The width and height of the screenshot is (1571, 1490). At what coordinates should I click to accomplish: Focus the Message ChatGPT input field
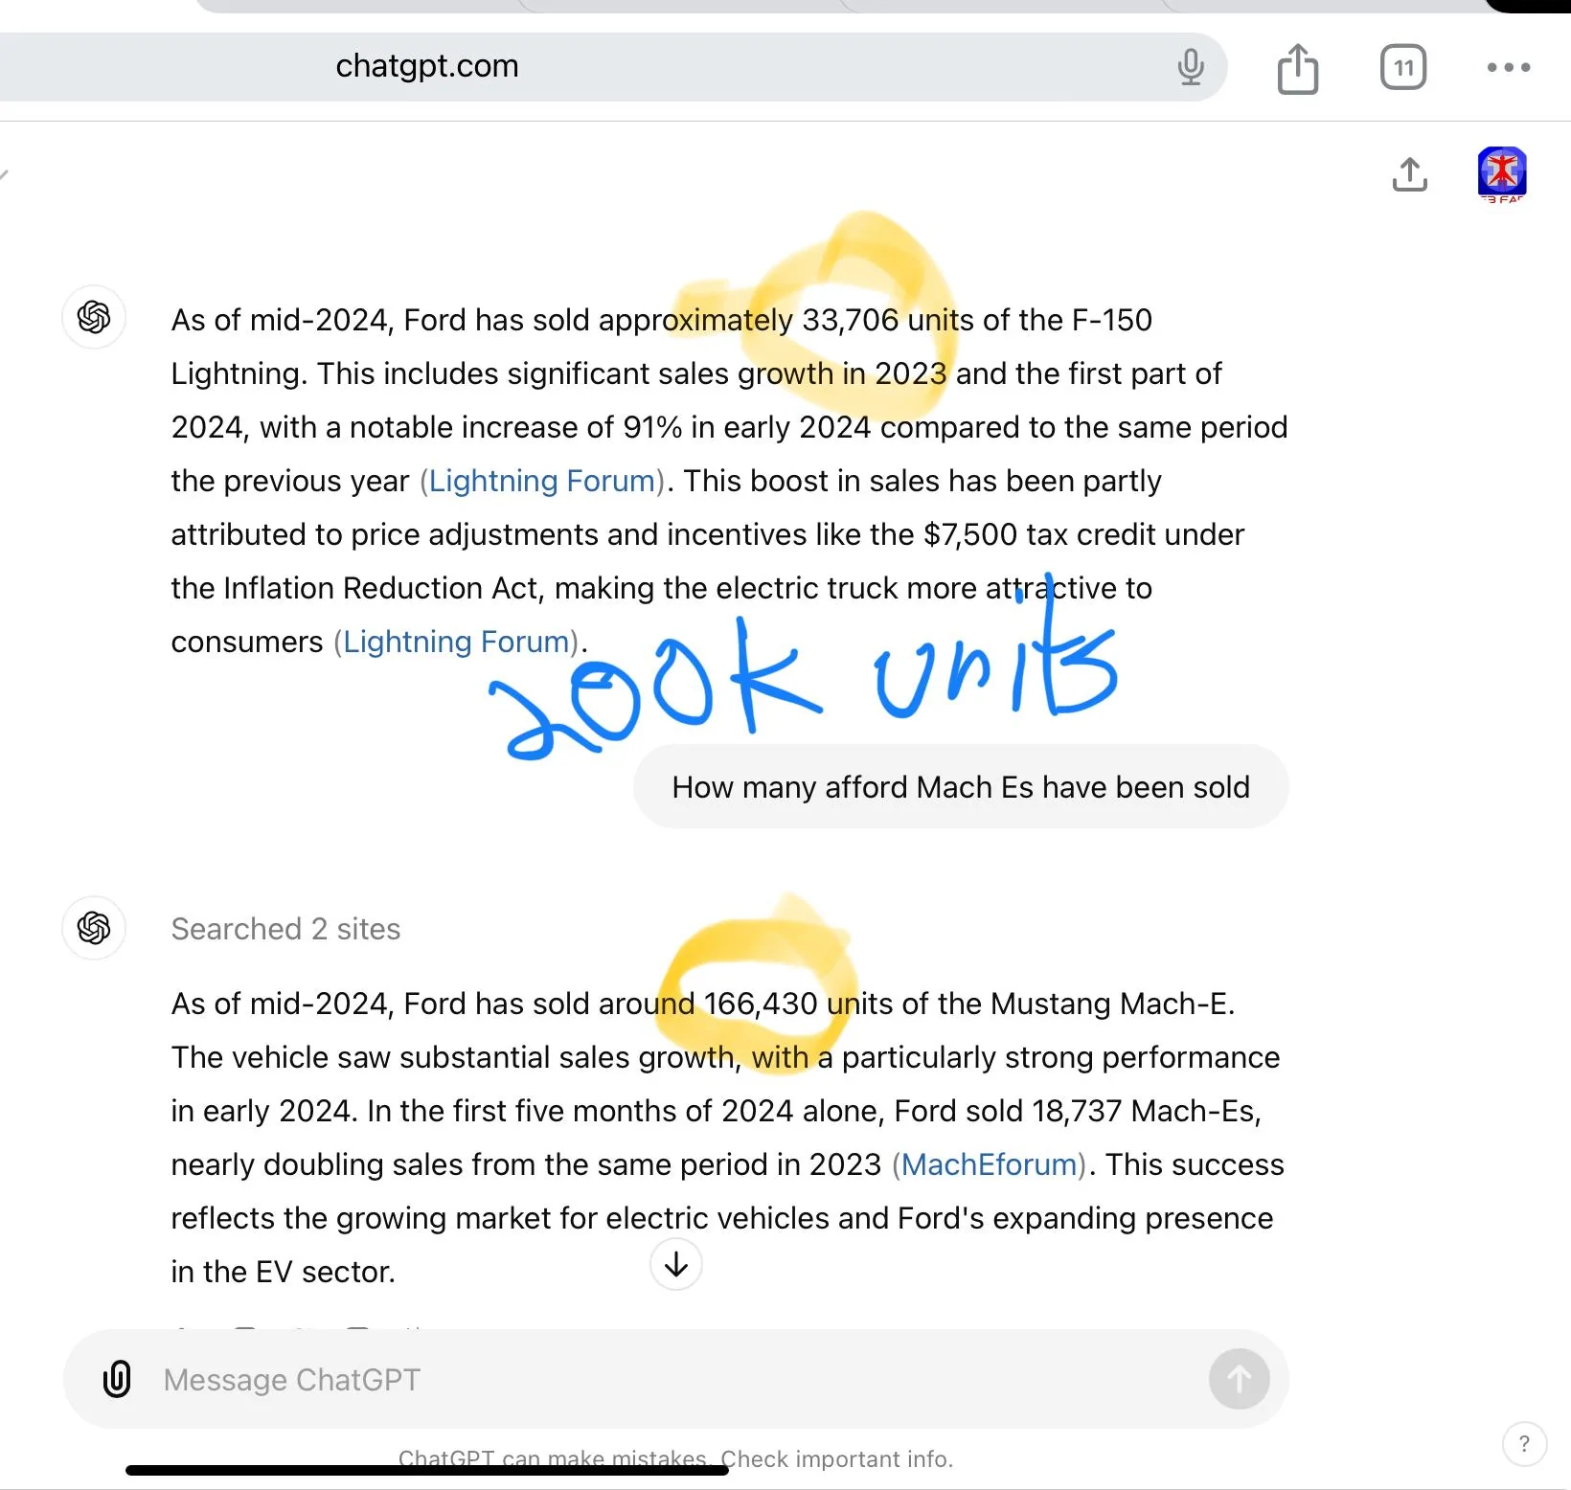click(x=675, y=1379)
